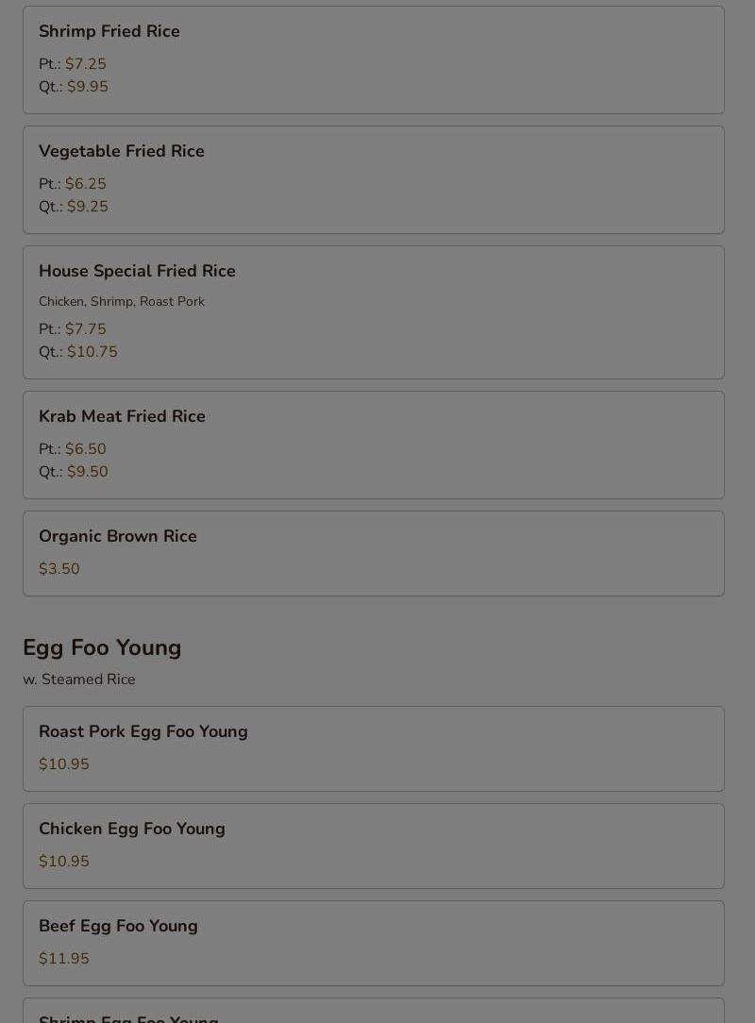Click the Chicken, Shrimp, Roast Pork description
755x1023 pixels.
pyautogui.click(x=122, y=301)
